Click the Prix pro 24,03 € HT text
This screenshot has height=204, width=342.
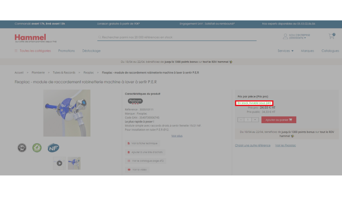click(262, 108)
